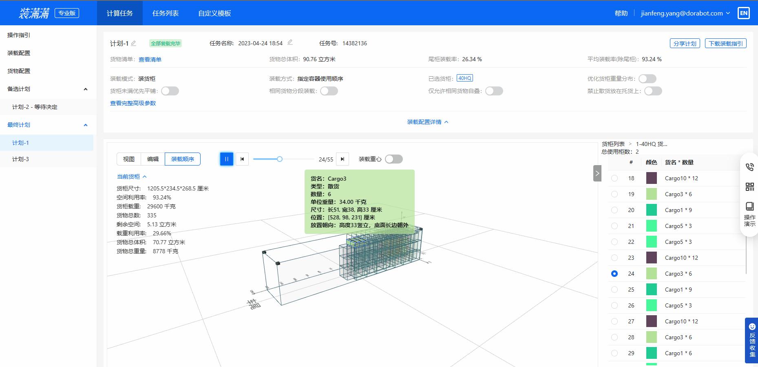Click the 下载装载指引 download button
Viewport: 758px width, 367px height.
point(725,43)
